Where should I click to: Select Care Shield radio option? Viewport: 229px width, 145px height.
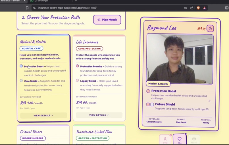tap(21, 80)
